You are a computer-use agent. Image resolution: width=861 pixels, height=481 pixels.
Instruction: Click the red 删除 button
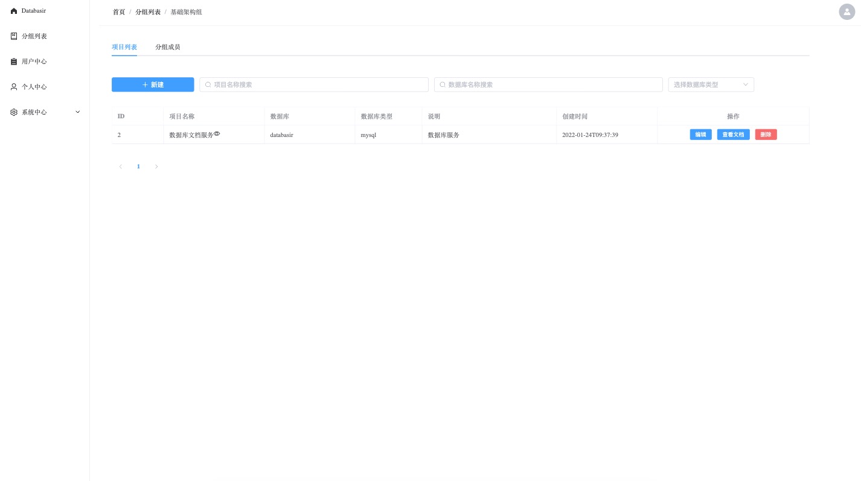[x=766, y=135]
